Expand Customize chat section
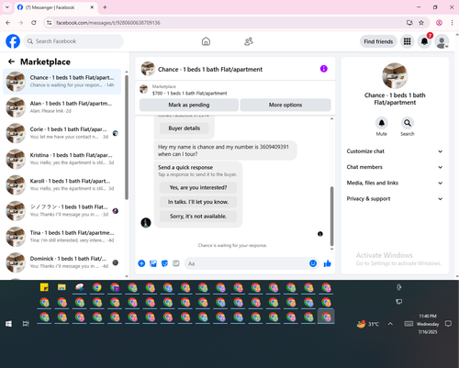The image size is (459, 368). pyautogui.click(x=395, y=151)
